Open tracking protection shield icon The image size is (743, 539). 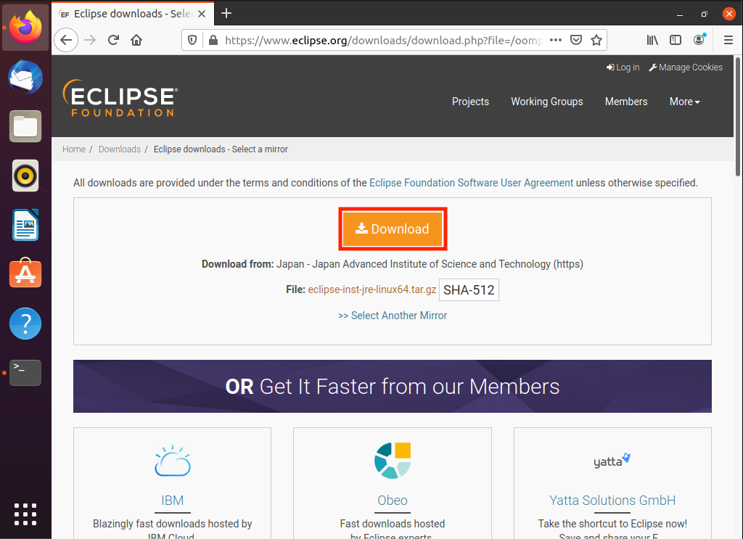click(192, 40)
